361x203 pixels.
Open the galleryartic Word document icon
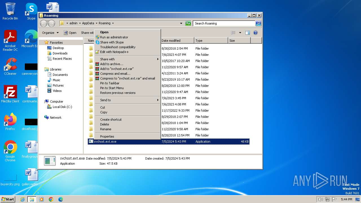click(x=31, y=177)
